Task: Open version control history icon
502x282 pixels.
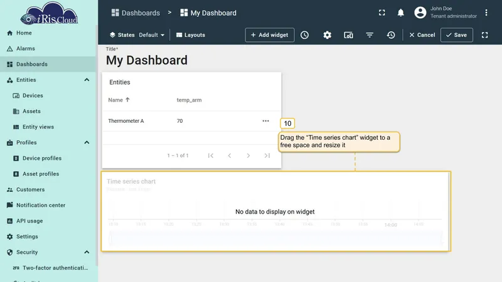Action: pos(390,35)
